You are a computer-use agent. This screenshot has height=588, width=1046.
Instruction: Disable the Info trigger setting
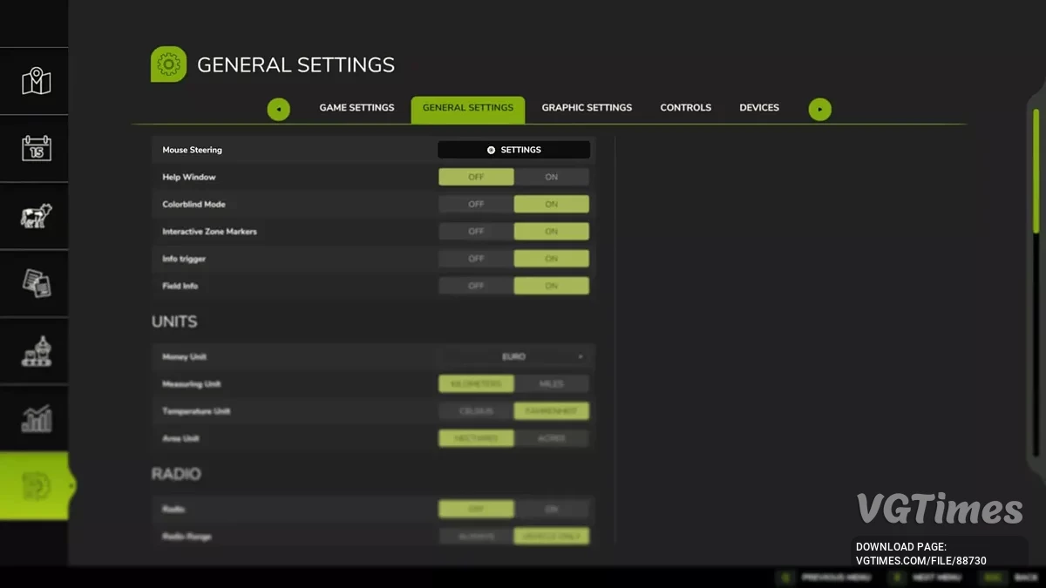click(476, 258)
